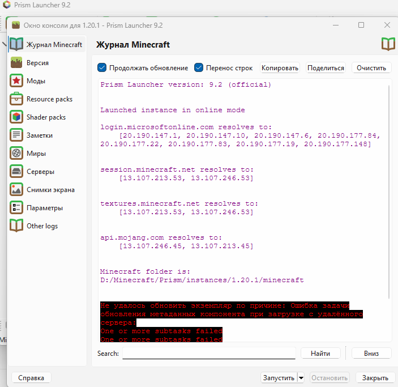
Task: Click the Найти search button
Action: (320, 353)
